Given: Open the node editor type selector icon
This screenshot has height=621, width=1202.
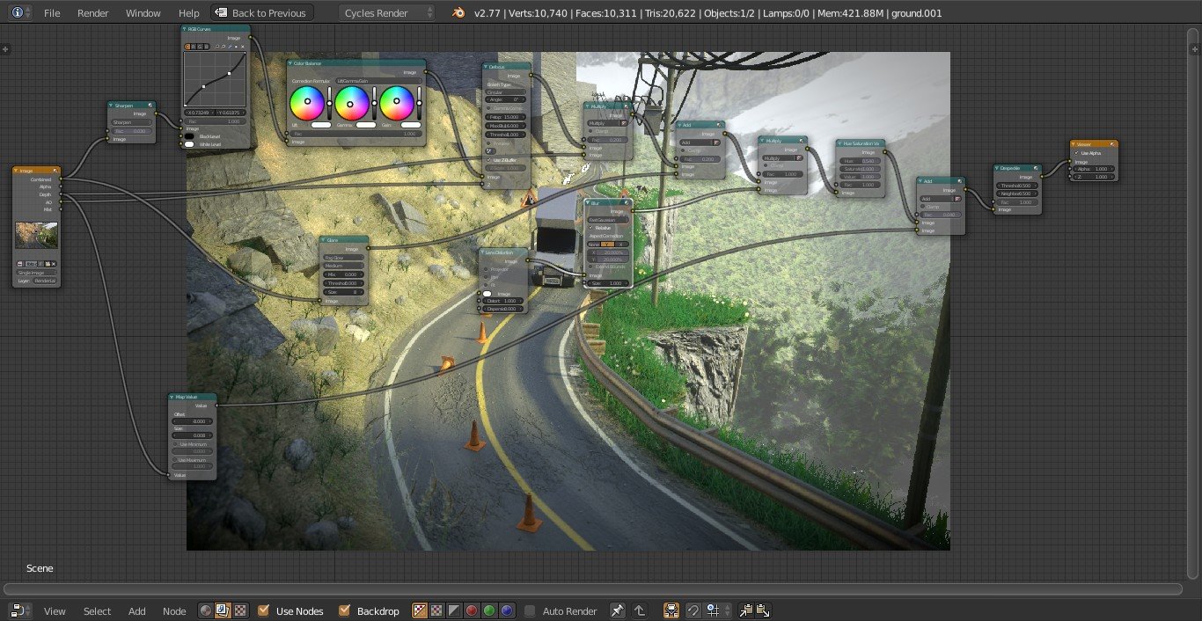Looking at the screenshot, I should click(21, 610).
